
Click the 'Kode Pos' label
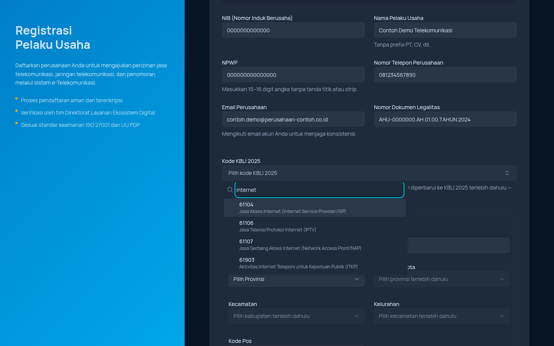(x=240, y=341)
